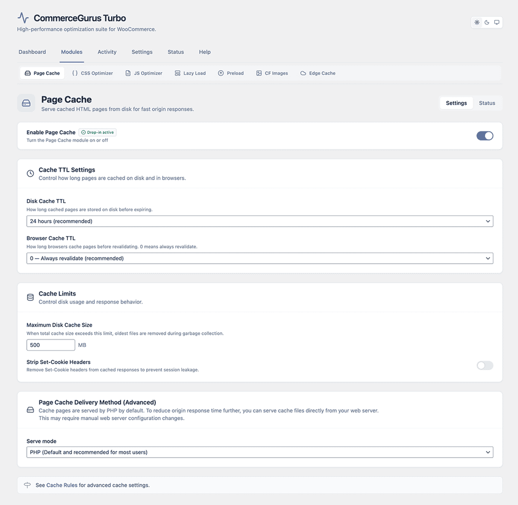Click the Cache Limits heading
Image resolution: width=518 pixels, height=505 pixels.
click(57, 293)
